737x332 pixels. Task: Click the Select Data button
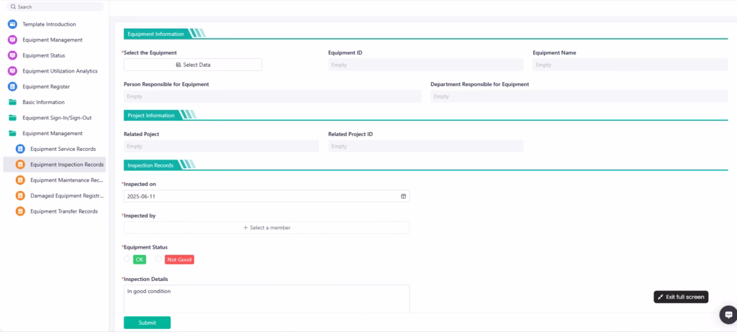coord(193,65)
